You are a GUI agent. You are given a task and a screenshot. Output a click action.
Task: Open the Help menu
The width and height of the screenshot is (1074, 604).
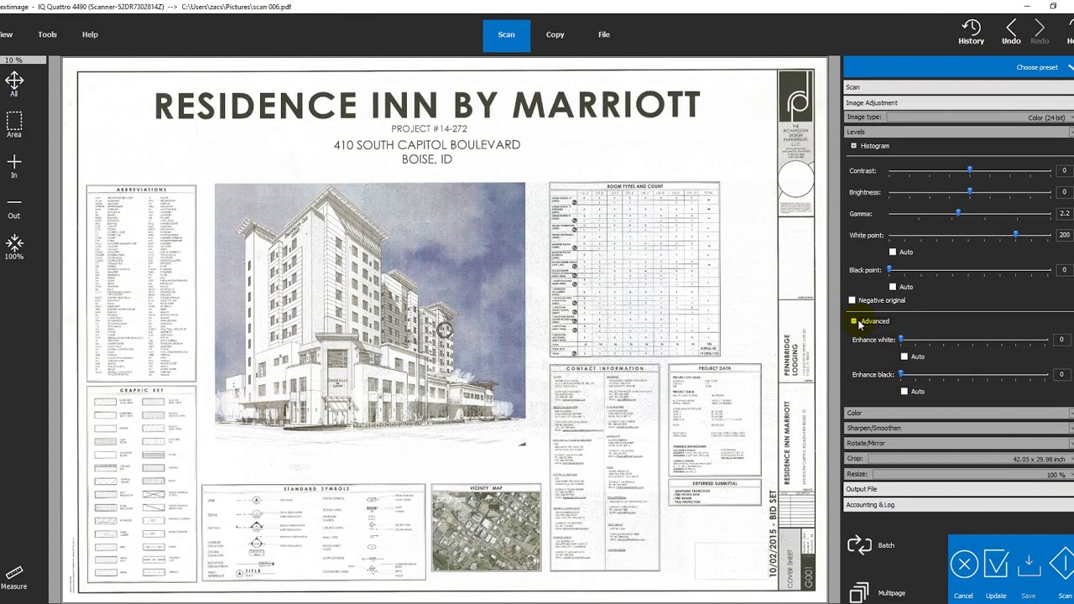click(x=90, y=34)
